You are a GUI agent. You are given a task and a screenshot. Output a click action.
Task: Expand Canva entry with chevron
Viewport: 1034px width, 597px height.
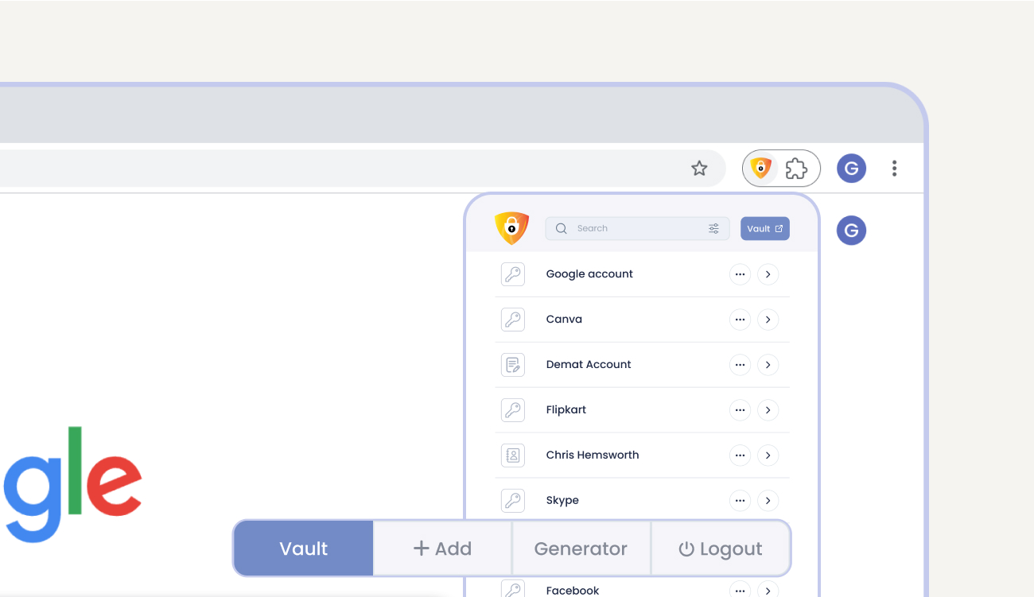pos(768,320)
